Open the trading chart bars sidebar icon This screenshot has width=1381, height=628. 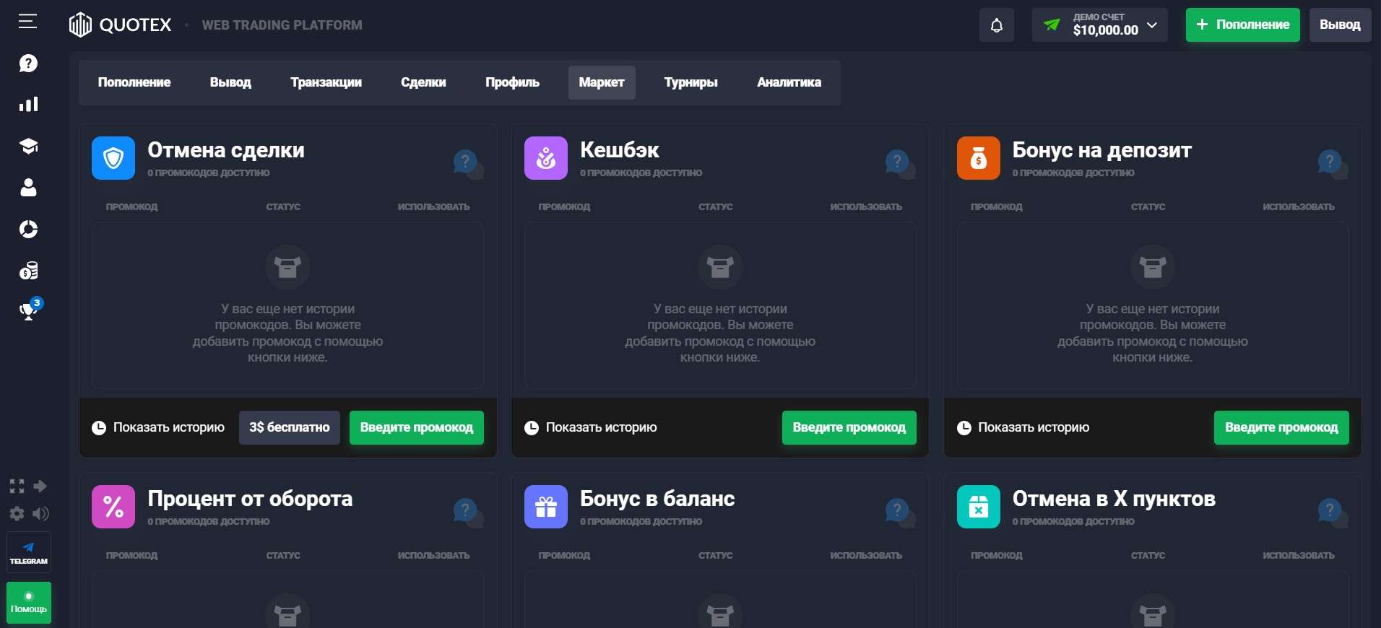[x=28, y=105]
